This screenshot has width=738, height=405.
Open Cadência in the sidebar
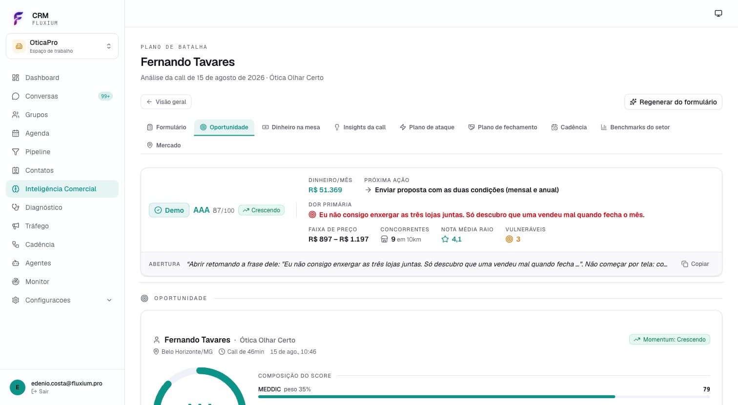coord(62,244)
